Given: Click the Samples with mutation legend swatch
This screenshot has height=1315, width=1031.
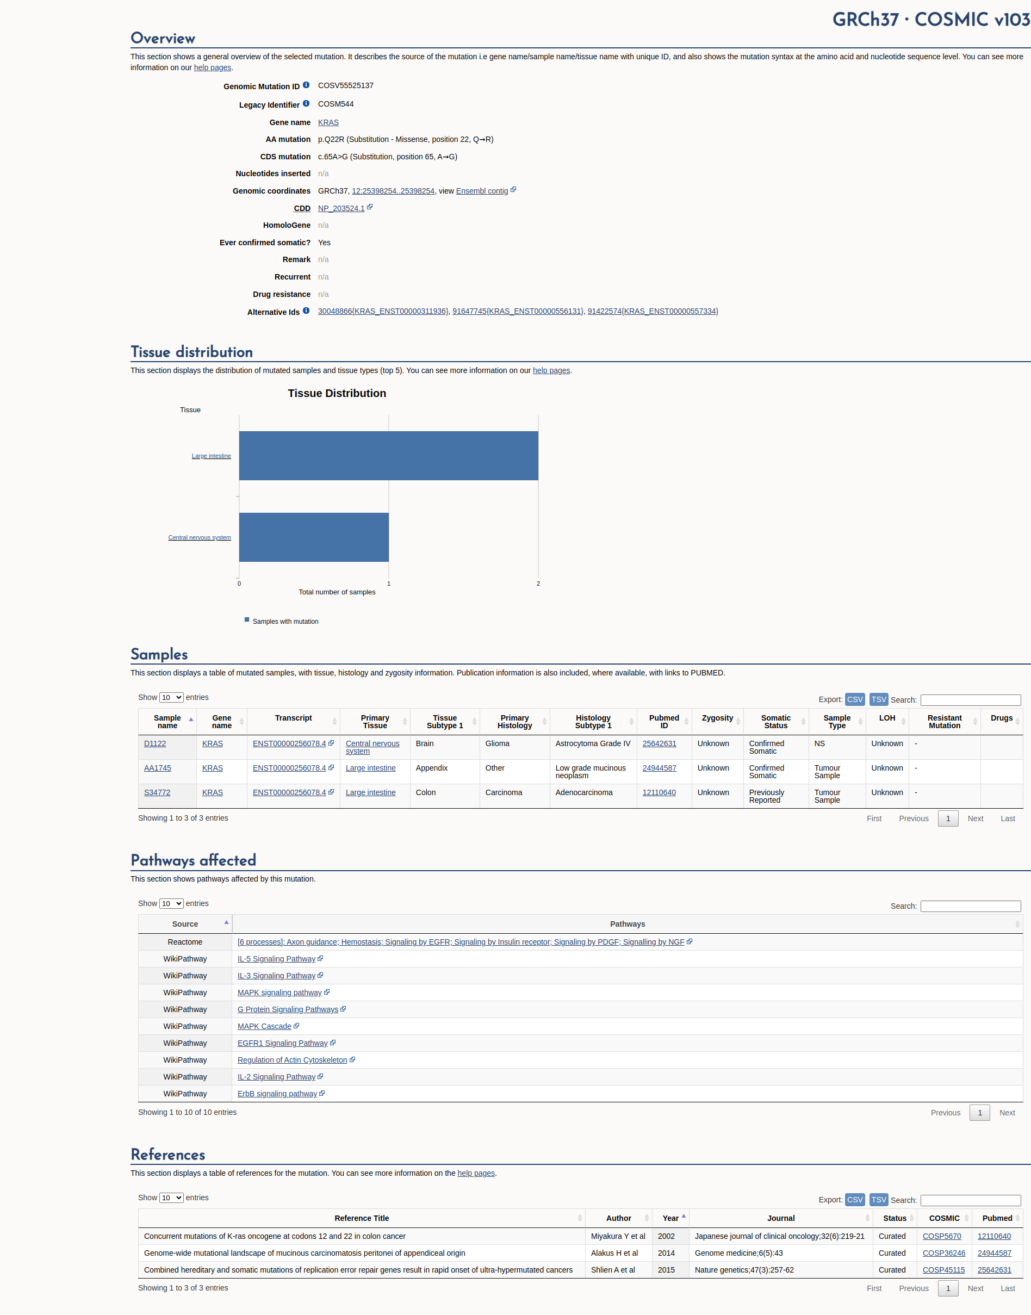Looking at the screenshot, I should (247, 619).
